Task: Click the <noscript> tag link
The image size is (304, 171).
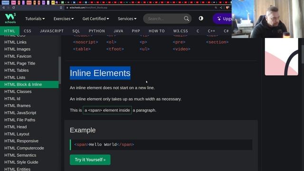Action: (85, 42)
